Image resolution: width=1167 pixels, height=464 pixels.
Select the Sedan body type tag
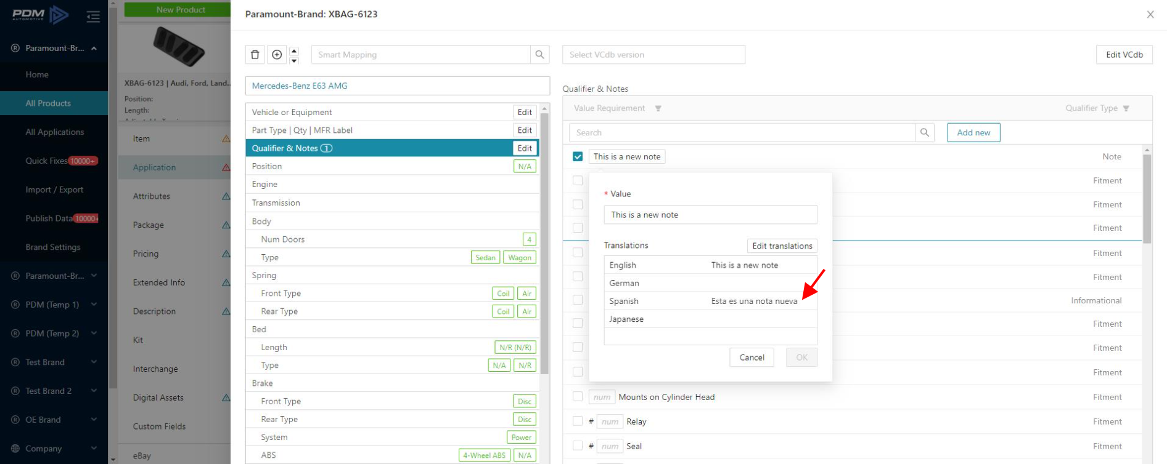pyautogui.click(x=485, y=258)
